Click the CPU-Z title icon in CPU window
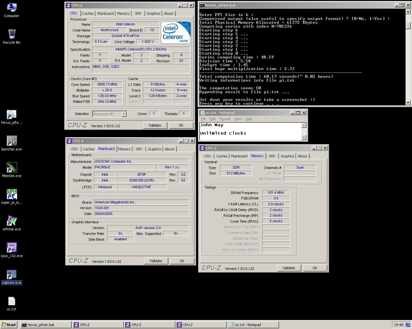This screenshot has height=329, width=412. 69,5
